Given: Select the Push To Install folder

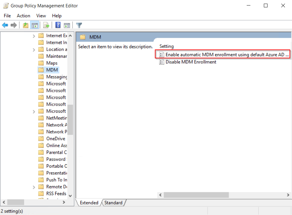Looking at the screenshot, I should pos(53,180).
